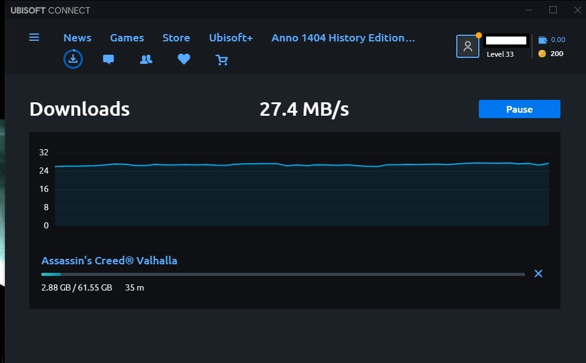The image size is (586, 363).
Task: Click the Units coin icon
Action: point(542,54)
